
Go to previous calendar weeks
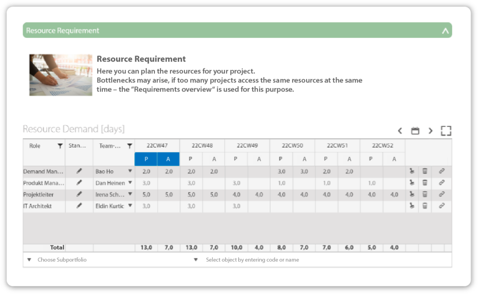400,131
